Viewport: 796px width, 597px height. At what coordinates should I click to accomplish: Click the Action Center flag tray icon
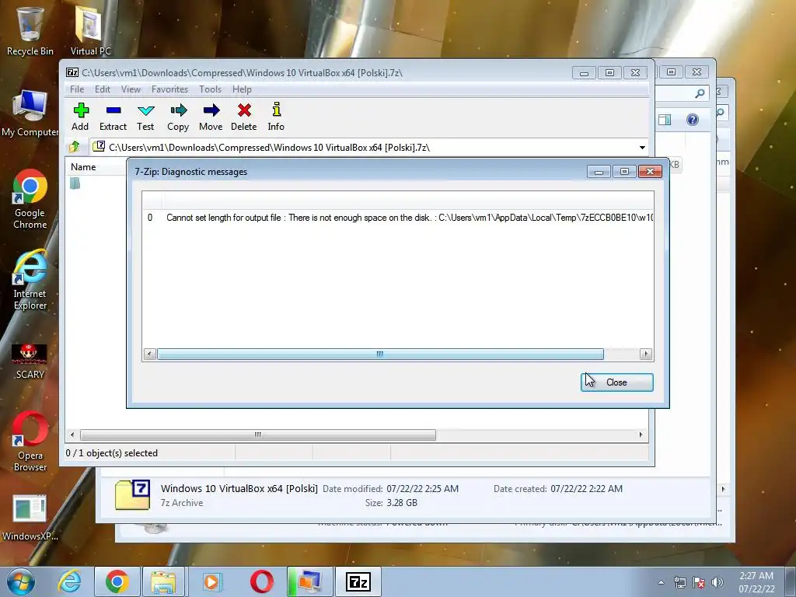(x=699, y=582)
